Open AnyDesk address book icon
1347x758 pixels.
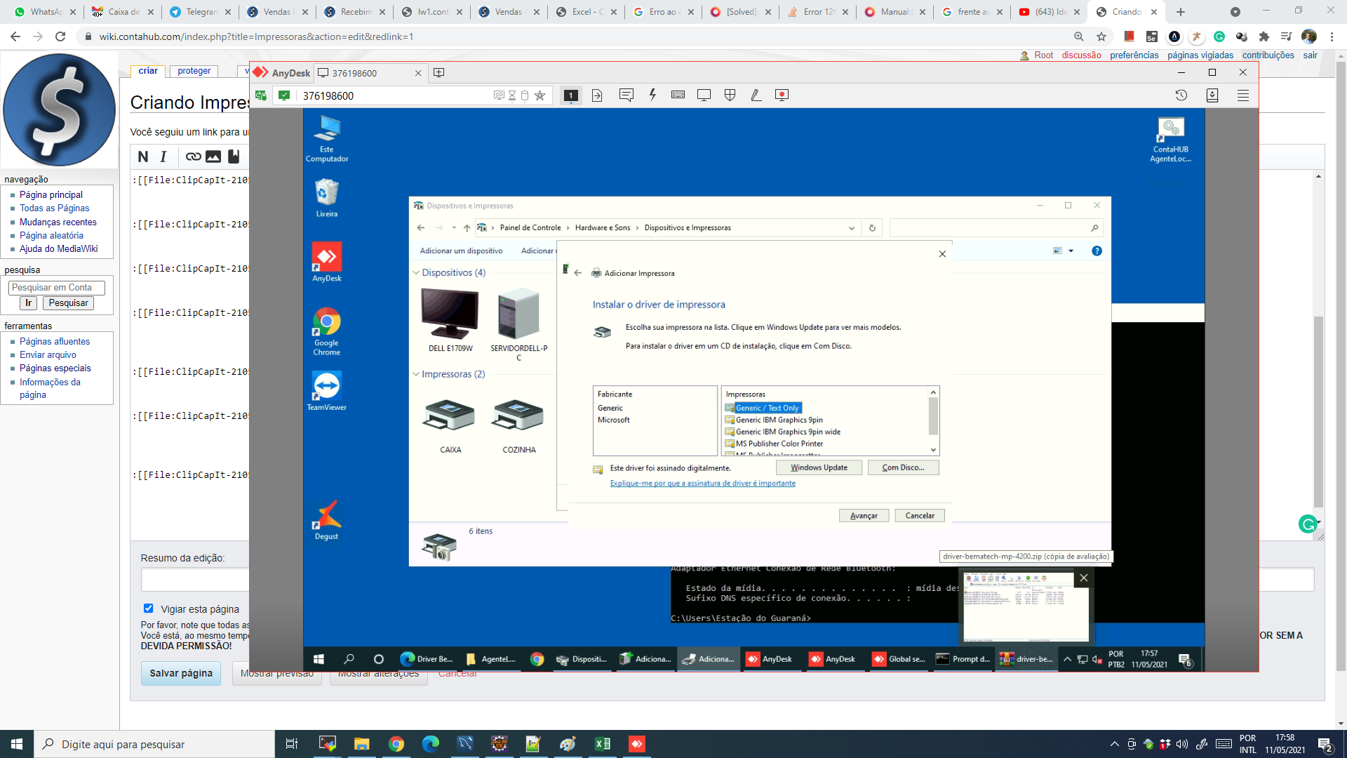click(x=1212, y=95)
